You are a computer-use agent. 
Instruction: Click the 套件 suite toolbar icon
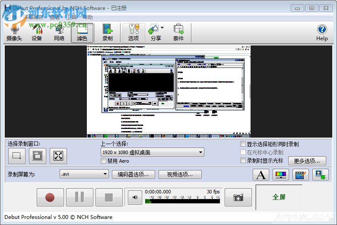tap(178, 32)
